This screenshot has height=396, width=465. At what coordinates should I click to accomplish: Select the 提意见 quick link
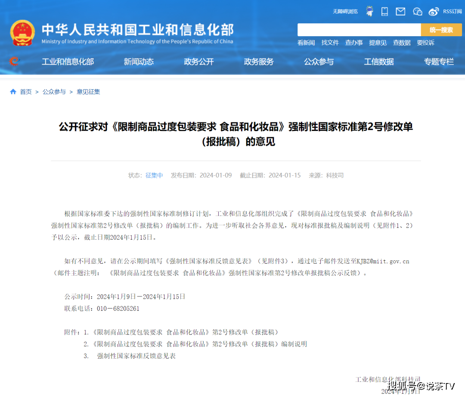click(x=378, y=43)
